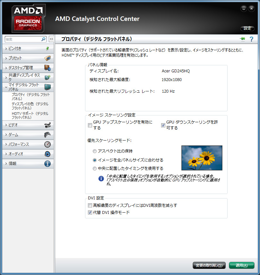Click the AMD Radeon Graphics logo
Image resolution: width=260 pixels, height=275 pixels.
point(28,18)
